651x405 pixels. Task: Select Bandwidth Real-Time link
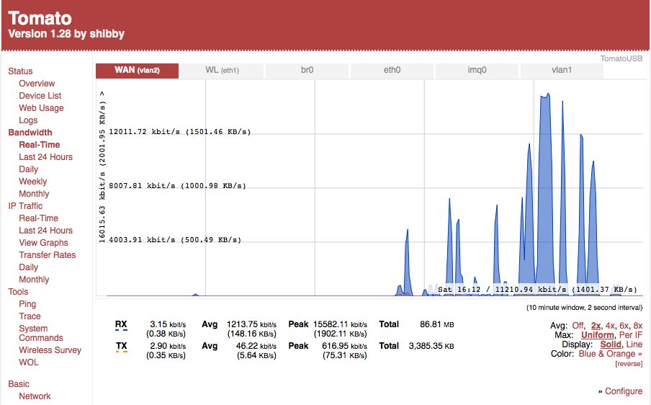click(x=40, y=145)
